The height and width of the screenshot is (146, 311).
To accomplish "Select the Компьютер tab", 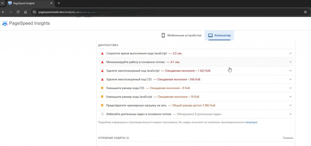I will (219, 35).
